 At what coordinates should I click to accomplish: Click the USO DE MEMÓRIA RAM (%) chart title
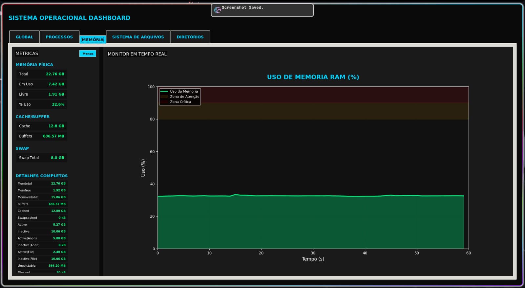[313, 77]
